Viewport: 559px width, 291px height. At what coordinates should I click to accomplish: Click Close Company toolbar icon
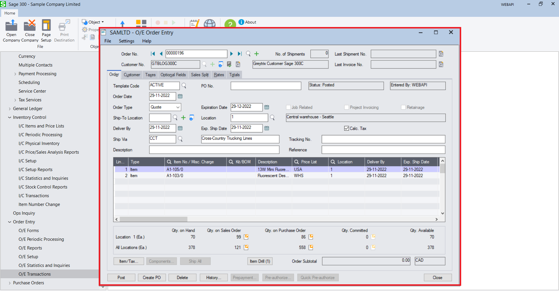[x=30, y=31]
